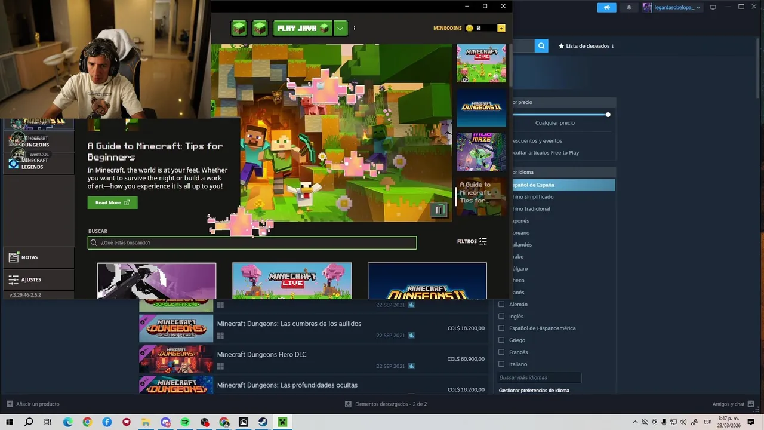The height and width of the screenshot is (430, 764).
Task: Collapse the Steam language filter section header
Action: 563,172
